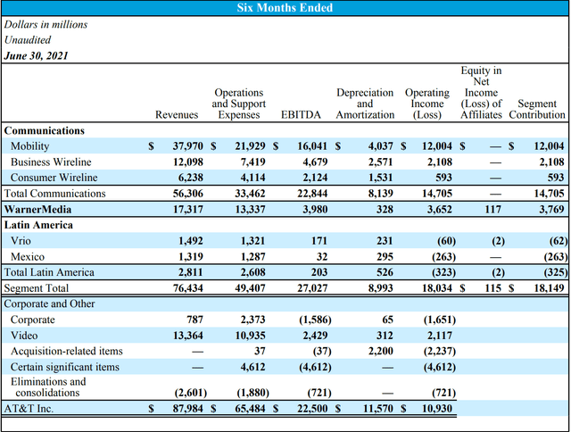Image resolution: width=571 pixels, height=432 pixels.
Task: Click Total Latin America contribution (325)
Action: click(x=555, y=272)
